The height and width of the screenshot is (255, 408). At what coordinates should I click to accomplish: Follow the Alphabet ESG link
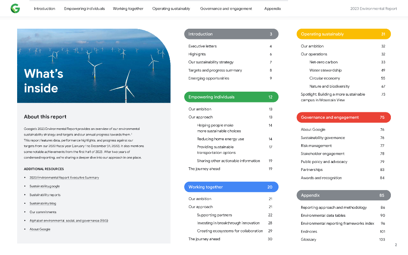coord(69,221)
